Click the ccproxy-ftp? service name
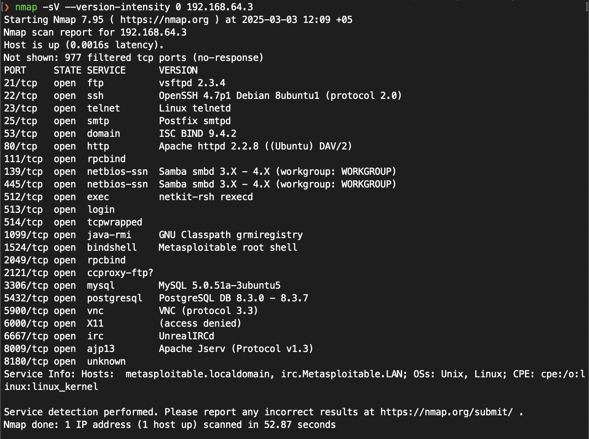This screenshot has width=589, height=439. point(120,273)
